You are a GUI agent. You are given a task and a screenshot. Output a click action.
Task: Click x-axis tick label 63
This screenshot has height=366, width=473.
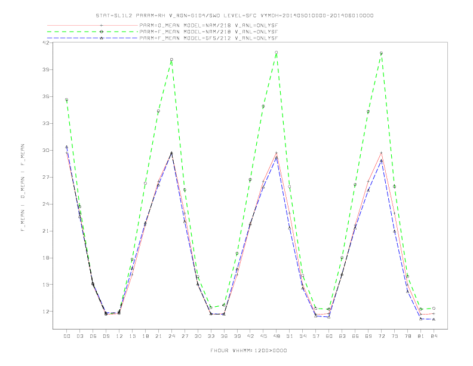click(342, 336)
